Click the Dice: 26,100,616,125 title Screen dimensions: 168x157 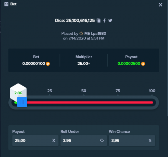[75, 21]
